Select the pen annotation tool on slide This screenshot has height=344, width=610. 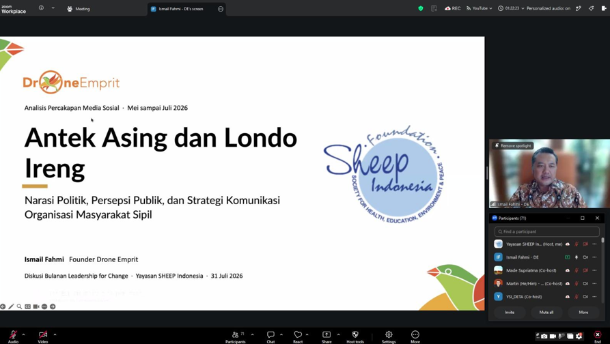(11, 306)
